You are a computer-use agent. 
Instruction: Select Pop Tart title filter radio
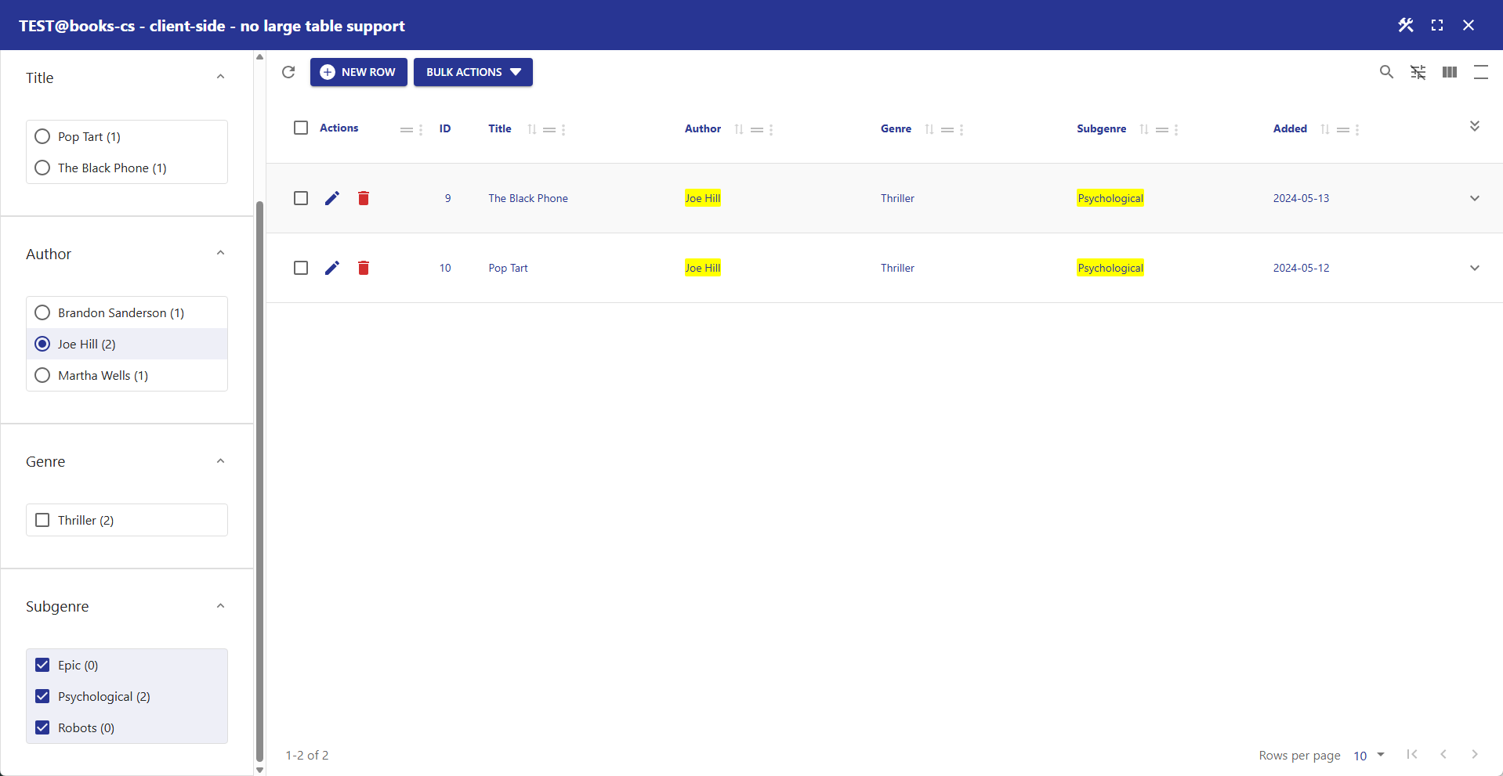click(42, 136)
